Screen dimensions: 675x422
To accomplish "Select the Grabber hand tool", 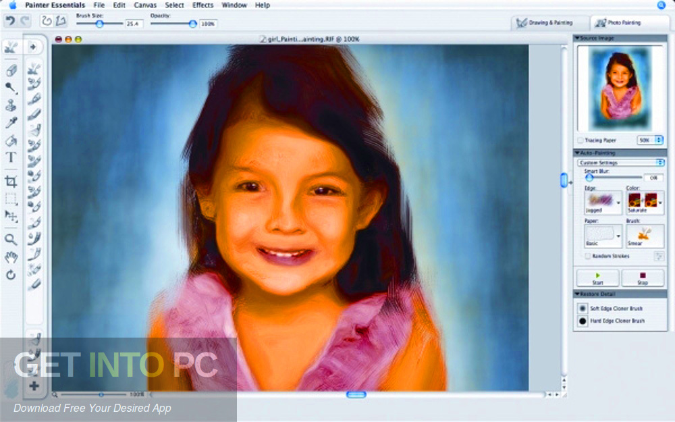I will [11, 257].
